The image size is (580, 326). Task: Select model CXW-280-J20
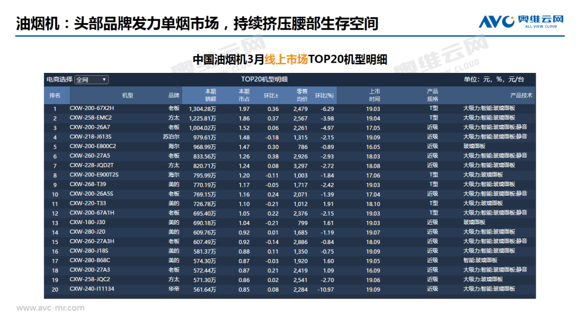(x=88, y=232)
